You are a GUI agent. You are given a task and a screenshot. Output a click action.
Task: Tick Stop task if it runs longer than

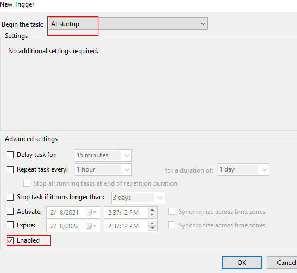[10, 197]
